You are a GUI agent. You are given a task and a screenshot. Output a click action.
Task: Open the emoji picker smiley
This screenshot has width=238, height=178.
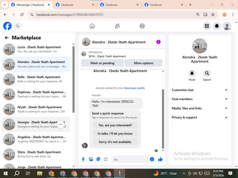[x=152, y=159]
